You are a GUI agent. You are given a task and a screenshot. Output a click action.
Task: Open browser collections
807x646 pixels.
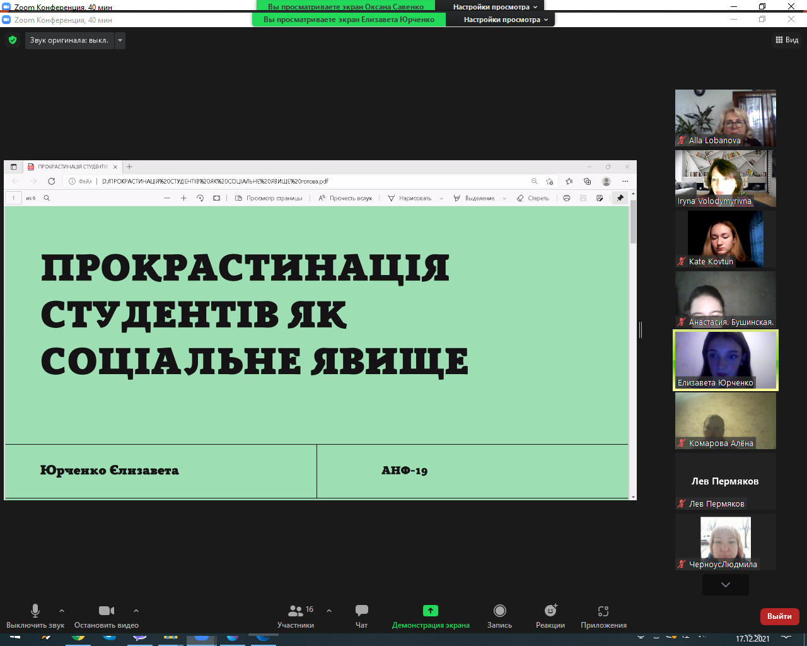click(588, 181)
